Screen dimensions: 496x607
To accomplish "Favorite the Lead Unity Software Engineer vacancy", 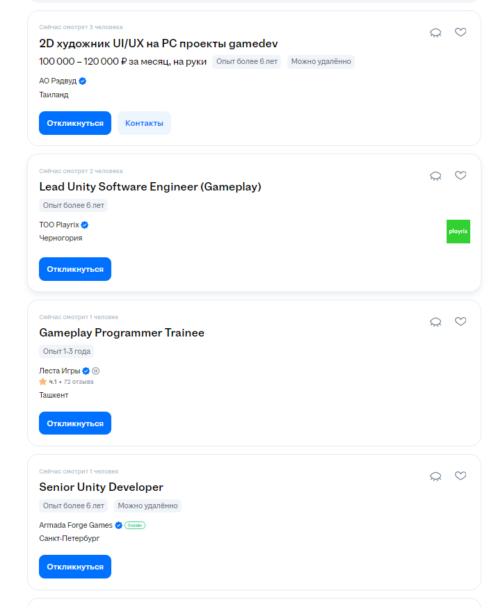I will (461, 175).
